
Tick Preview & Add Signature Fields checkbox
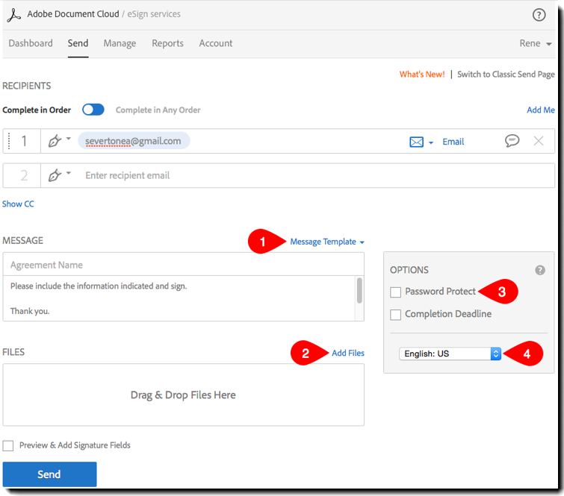tap(8, 445)
